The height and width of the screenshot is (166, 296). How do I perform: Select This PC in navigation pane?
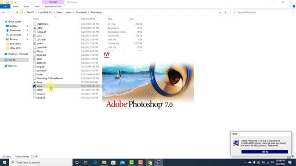point(12,60)
